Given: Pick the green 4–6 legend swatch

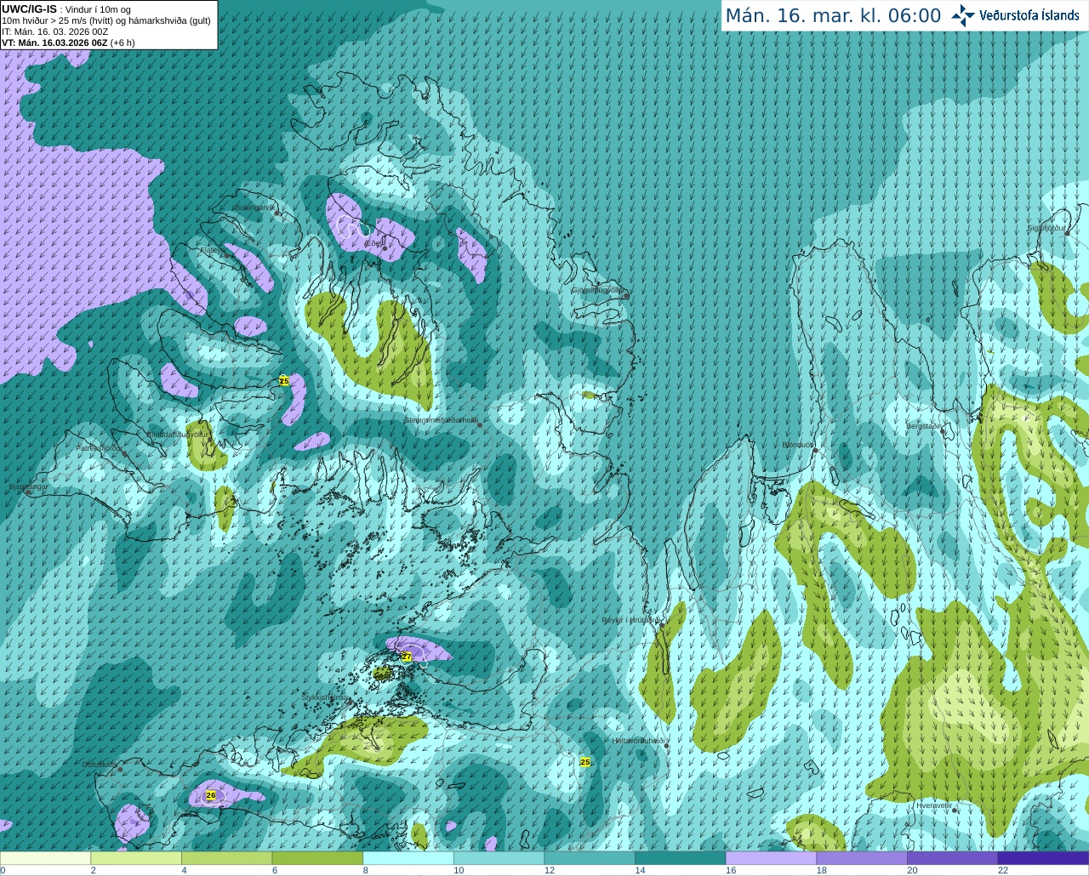Looking at the screenshot, I should point(226,858).
